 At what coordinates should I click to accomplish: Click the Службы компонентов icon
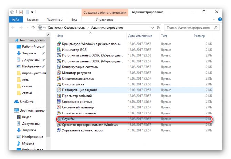59,113
